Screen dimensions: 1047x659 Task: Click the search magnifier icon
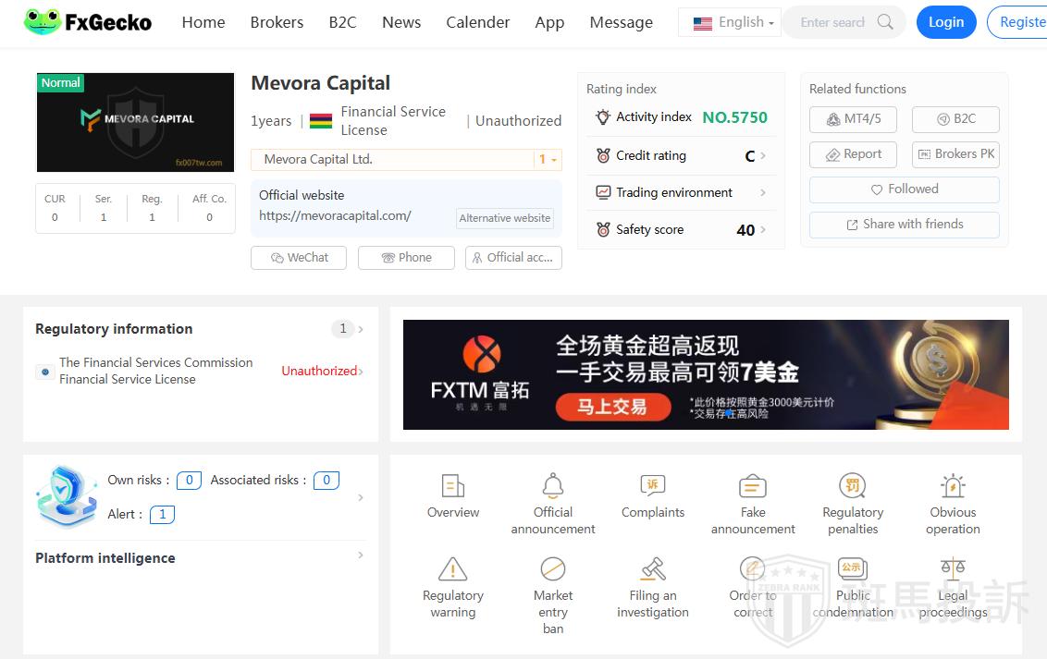pos(885,22)
